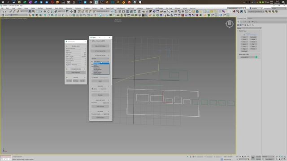Open the green object color swatch
Screen dimensions: 287x161
pos(256,57)
